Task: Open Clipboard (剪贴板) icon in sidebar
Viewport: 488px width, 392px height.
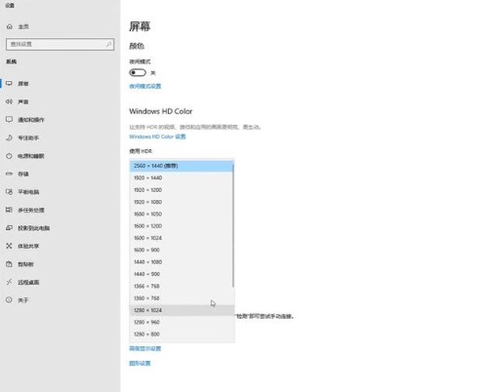Action: [x=9, y=264]
